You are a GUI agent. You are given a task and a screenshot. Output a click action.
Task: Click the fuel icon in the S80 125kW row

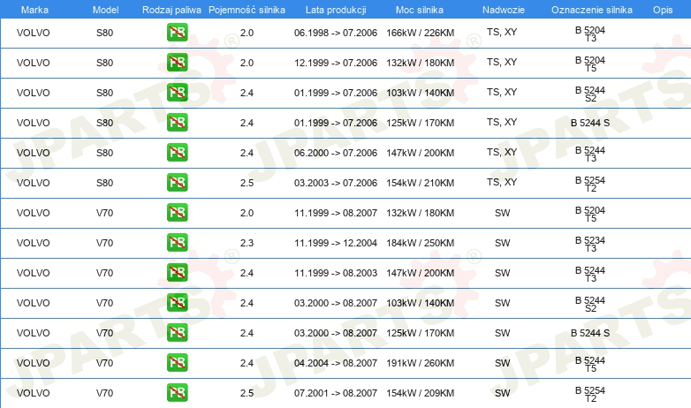pyautogui.click(x=177, y=123)
